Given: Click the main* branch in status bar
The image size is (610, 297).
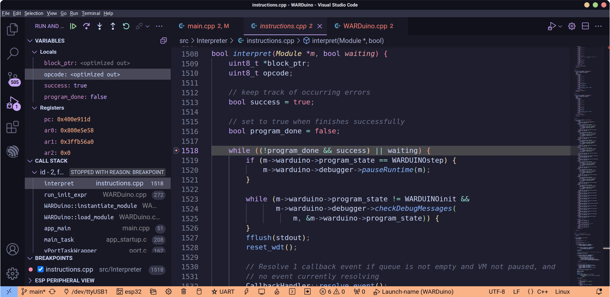Looking at the screenshot, I should (34, 292).
